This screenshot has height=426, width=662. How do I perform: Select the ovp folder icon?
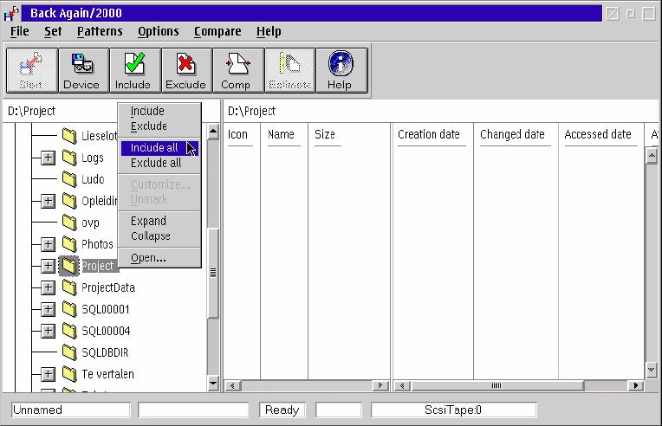click(69, 223)
